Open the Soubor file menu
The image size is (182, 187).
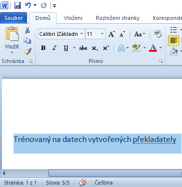[x=14, y=18]
